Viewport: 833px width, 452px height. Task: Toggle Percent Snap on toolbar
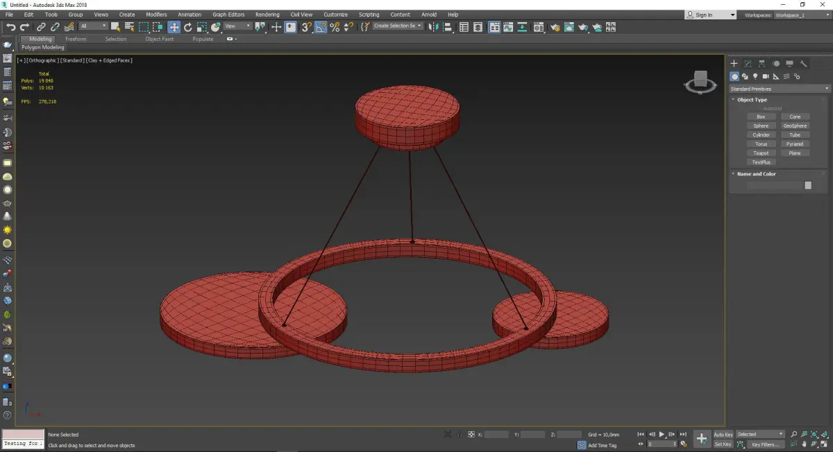click(x=335, y=27)
